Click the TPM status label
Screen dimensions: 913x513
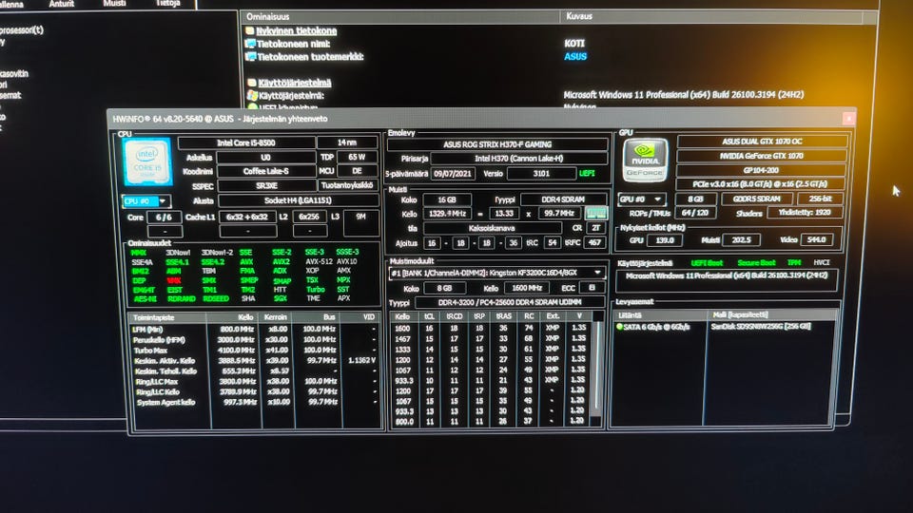[x=794, y=263]
